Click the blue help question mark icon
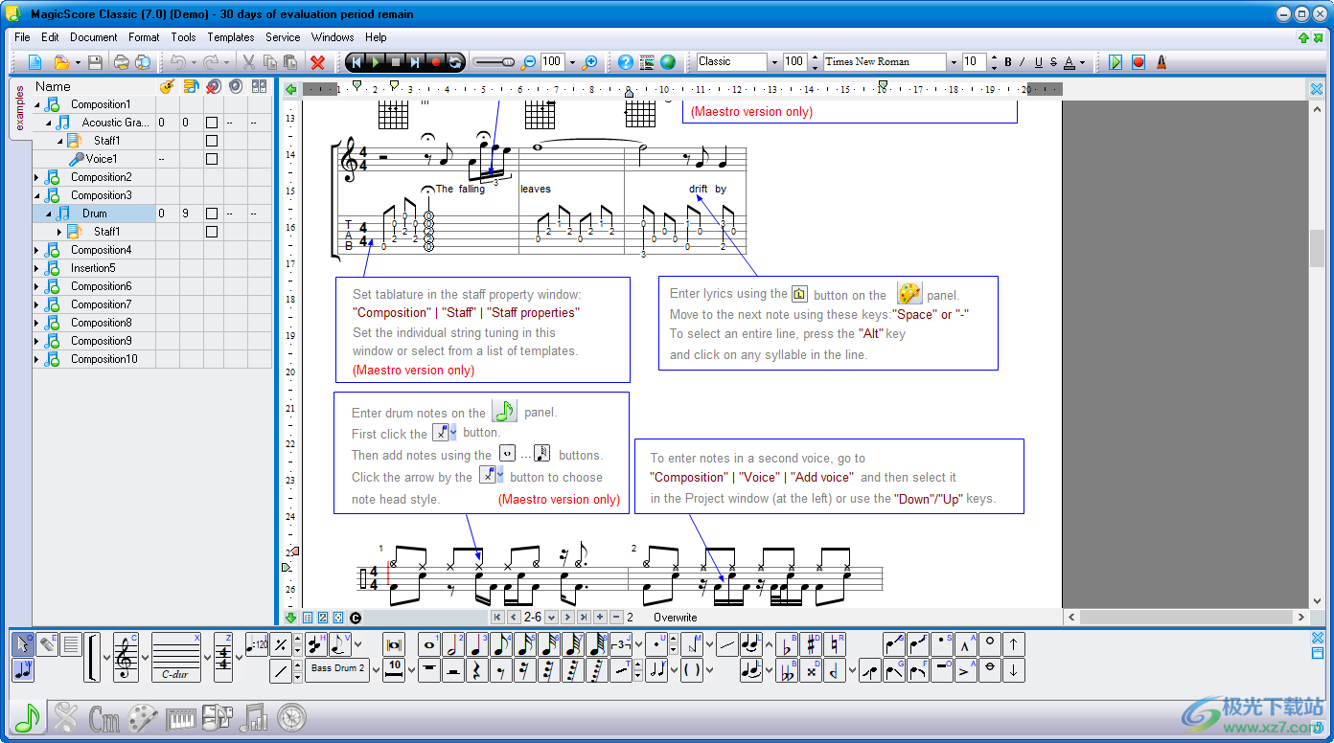Screen dimensions: 1334x743 click(626, 62)
